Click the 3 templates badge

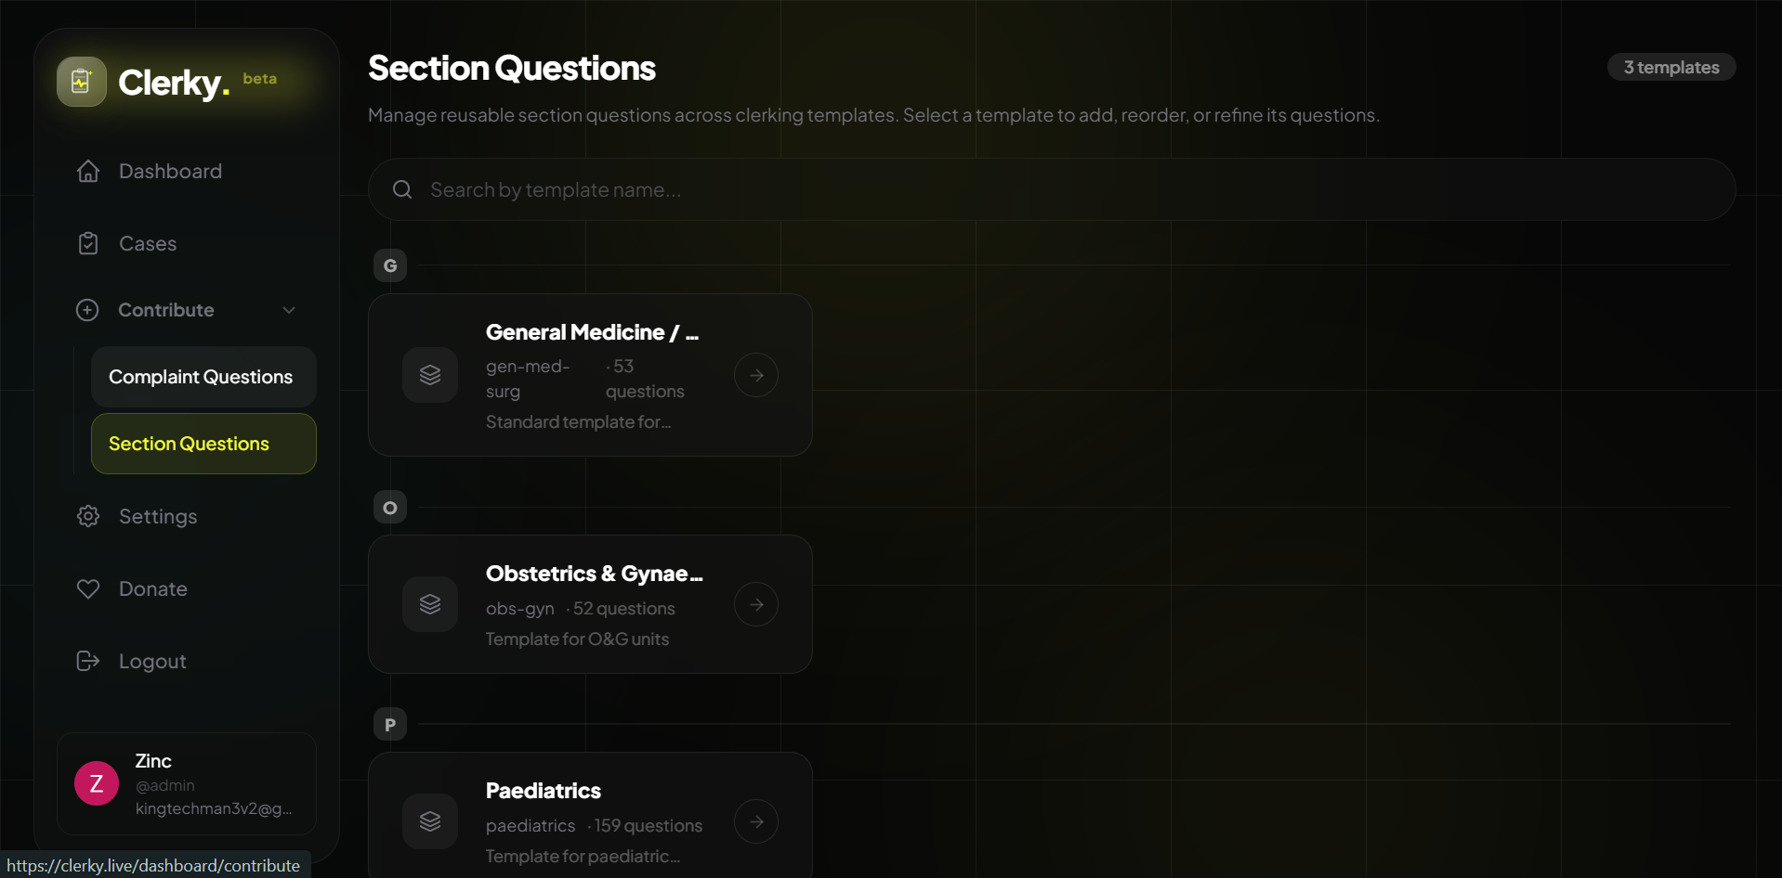tap(1671, 67)
